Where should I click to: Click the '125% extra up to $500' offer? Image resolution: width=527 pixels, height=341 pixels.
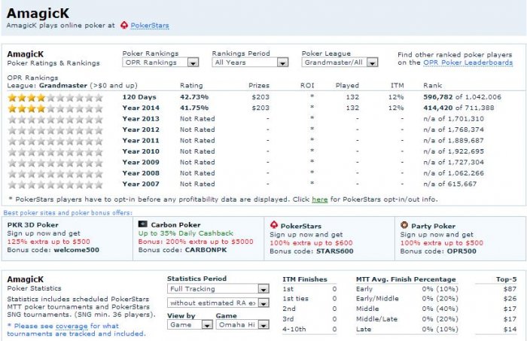pos(48,242)
